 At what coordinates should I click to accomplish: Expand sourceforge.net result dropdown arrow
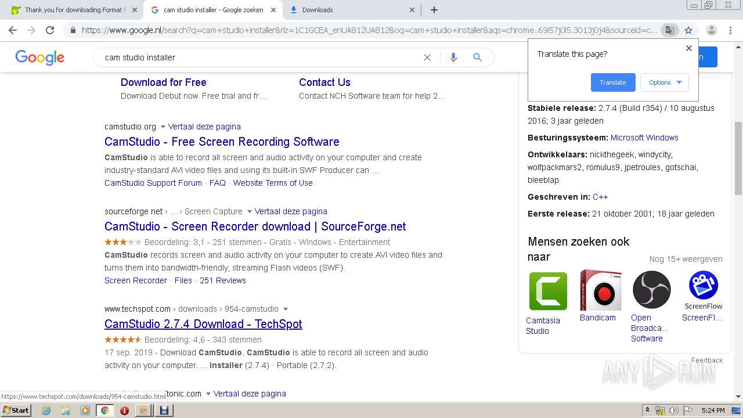click(x=249, y=212)
